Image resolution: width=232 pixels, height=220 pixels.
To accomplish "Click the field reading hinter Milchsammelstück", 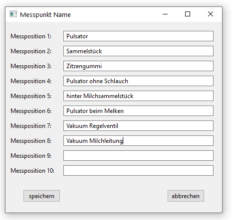I will coord(138,96).
